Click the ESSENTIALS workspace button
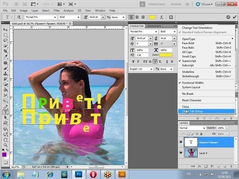239x179 pixels. click(x=157, y=4)
